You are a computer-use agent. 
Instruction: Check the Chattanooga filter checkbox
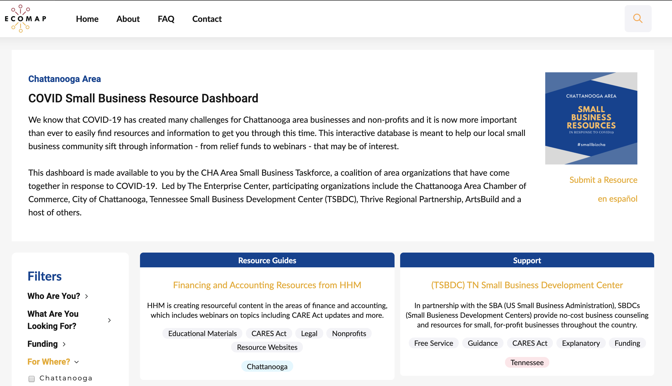pyautogui.click(x=32, y=379)
